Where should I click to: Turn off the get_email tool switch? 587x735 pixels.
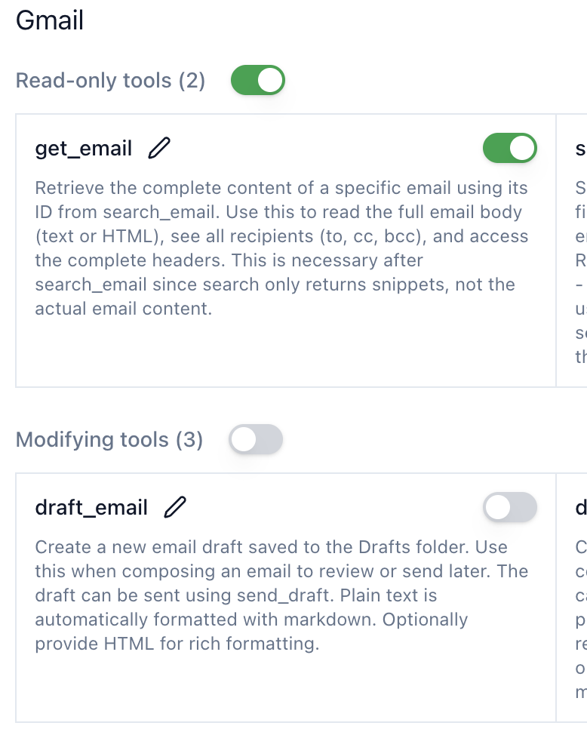[509, 148]
